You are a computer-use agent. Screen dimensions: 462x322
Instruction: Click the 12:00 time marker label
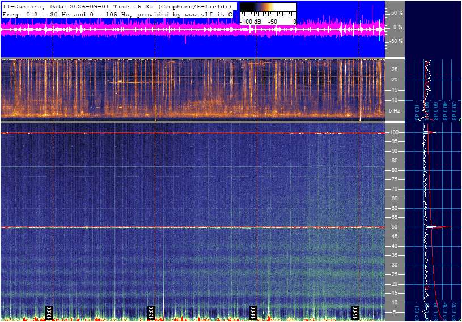151,312
